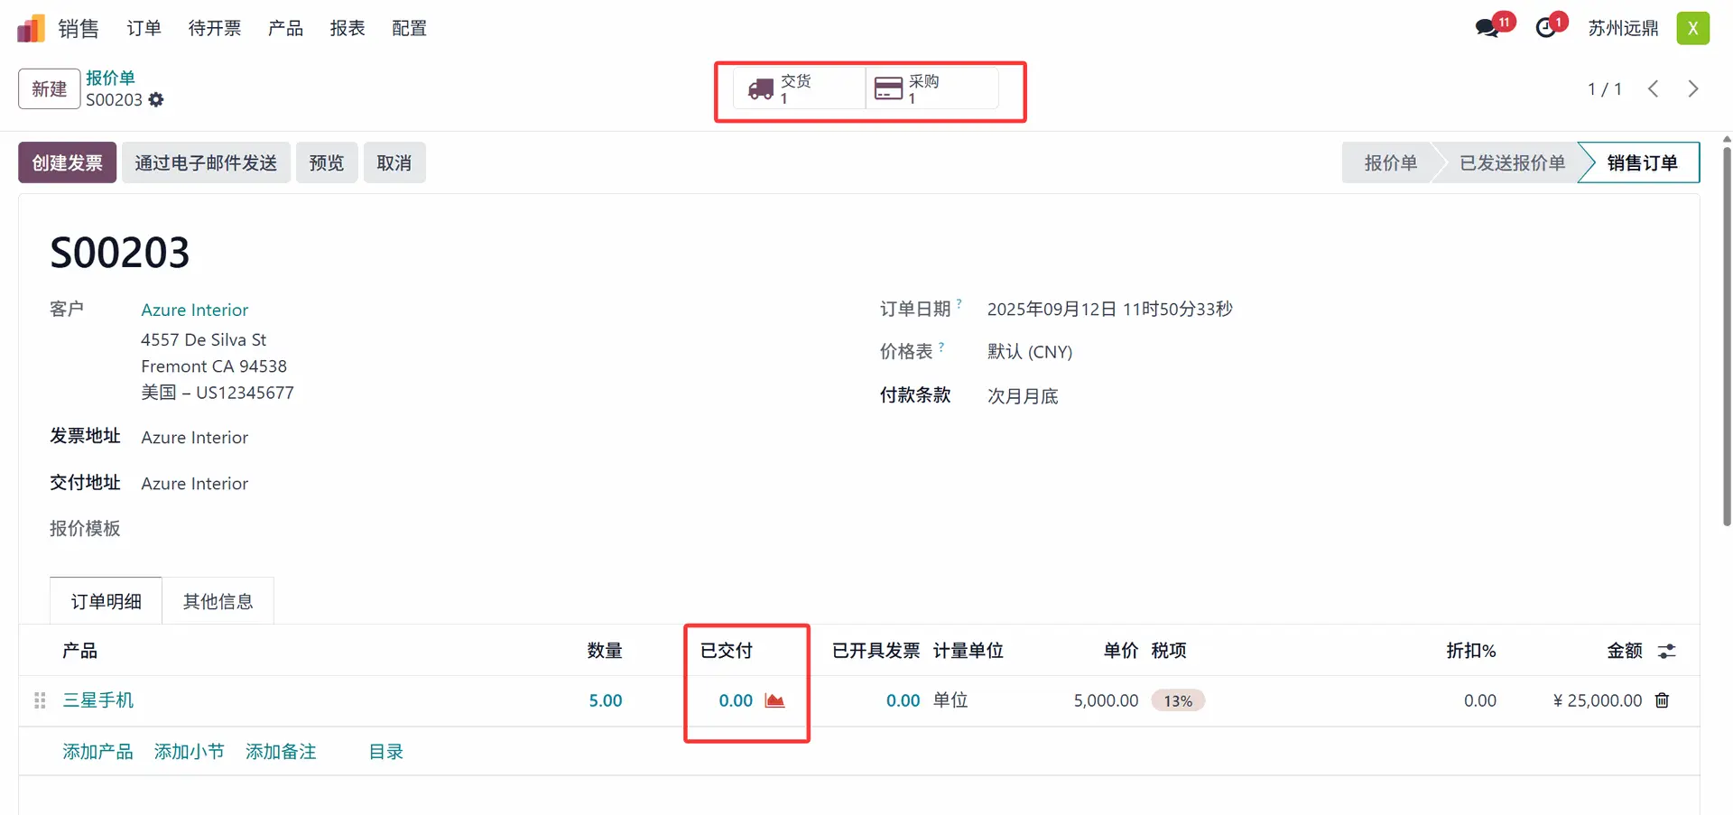Viewport: 1733px width, 815px height.
Task: Click the 添加产品 link
Action: pyautogui.click(x=97, y=752)
